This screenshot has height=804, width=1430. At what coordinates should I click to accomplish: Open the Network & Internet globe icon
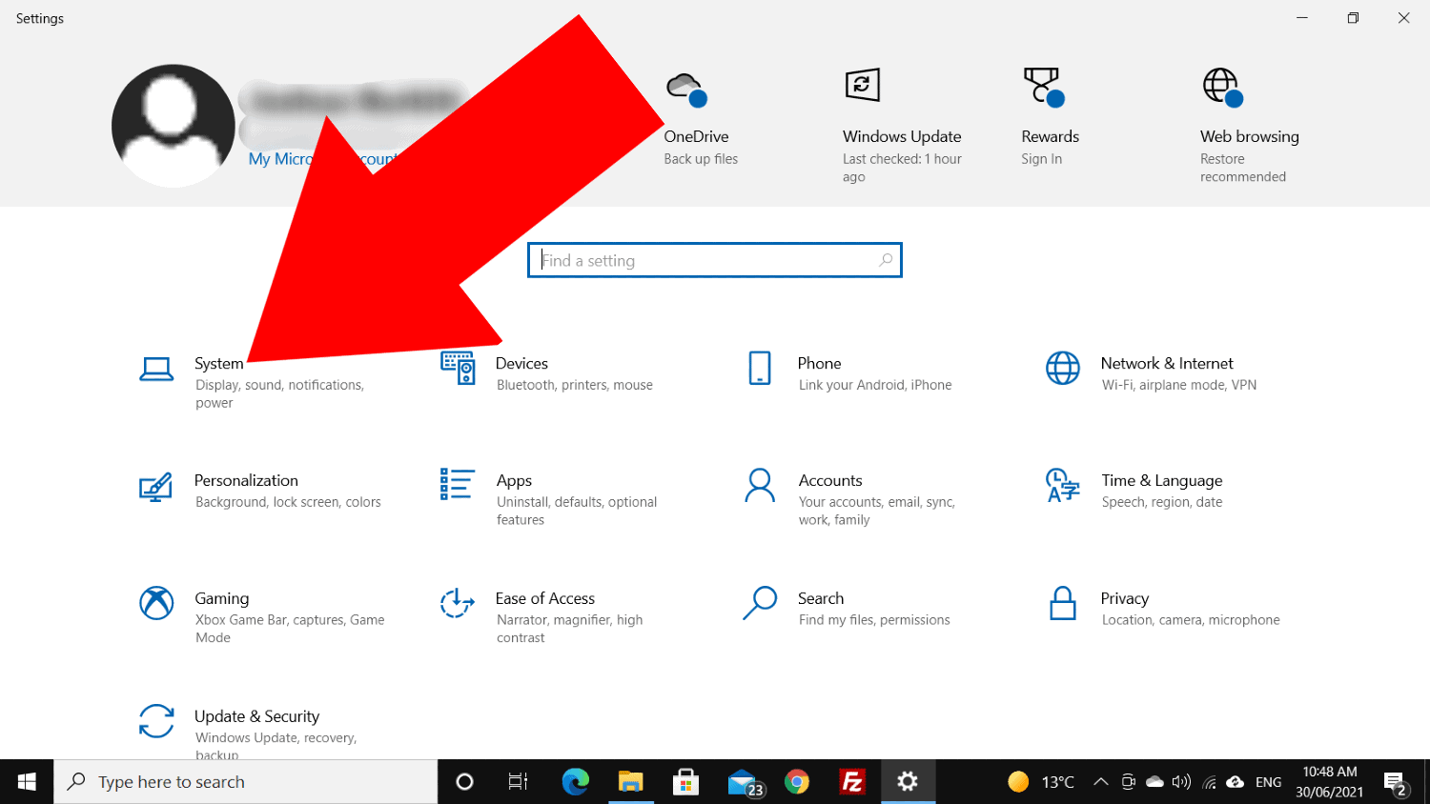tap(1063, 368)
